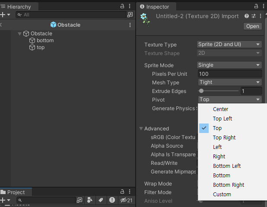The height and width of the screenshot is (207, 267).
Task: Switch to the Inspector tab
Action: coord(156,6)
